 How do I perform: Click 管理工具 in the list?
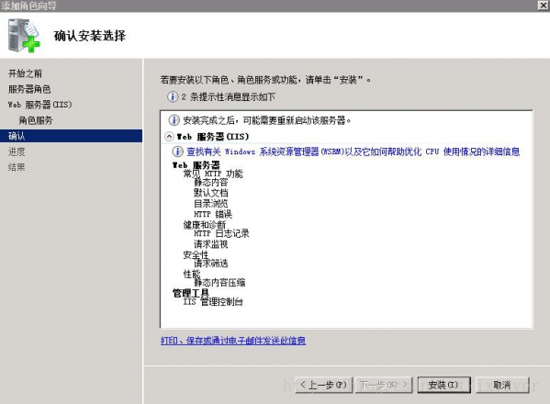[x=190, y=293]
